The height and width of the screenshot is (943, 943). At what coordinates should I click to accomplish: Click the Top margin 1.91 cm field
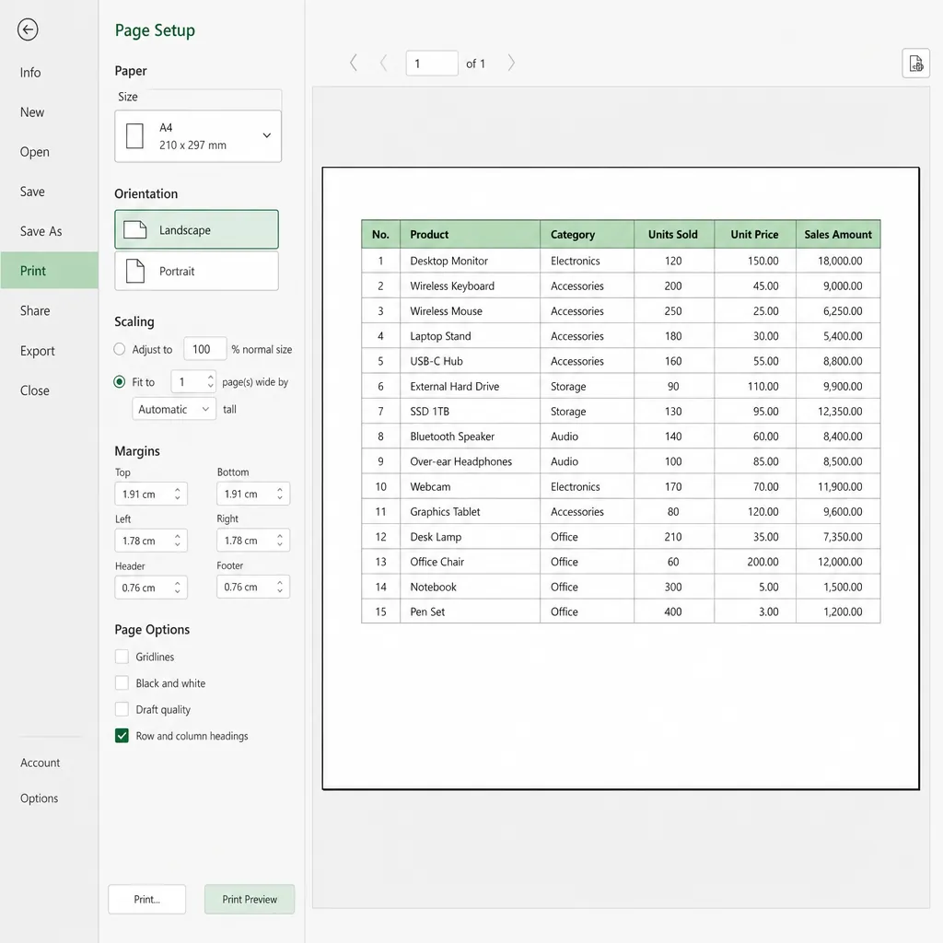(151, 494)
